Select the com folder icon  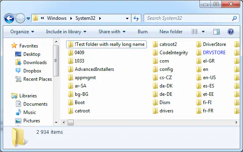(x=155, y=61)
